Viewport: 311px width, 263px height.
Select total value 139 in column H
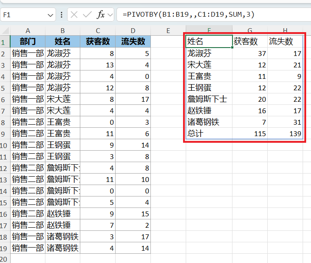pyautogui.click(x=285, y=133)
